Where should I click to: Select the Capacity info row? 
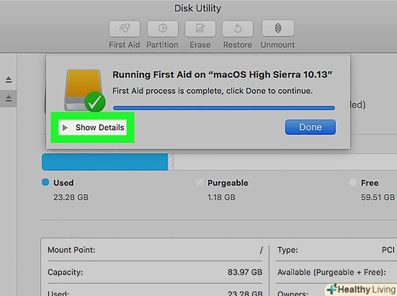[x=155, y=271]
